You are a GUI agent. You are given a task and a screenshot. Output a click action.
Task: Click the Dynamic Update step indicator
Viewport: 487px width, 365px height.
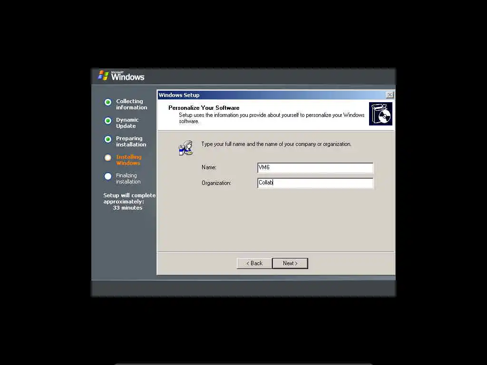(108, 121)
